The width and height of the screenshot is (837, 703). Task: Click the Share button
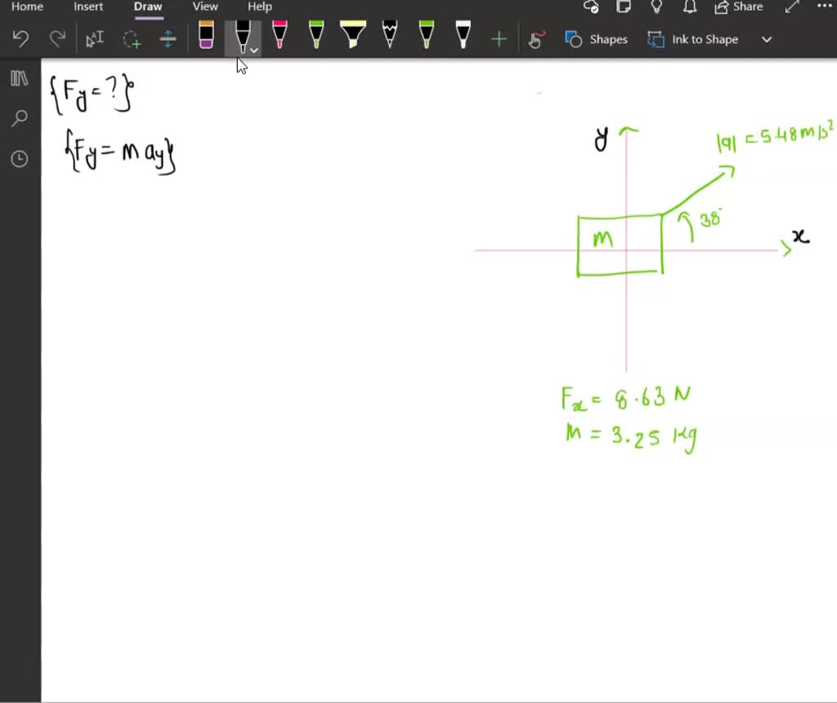(738, 7)
